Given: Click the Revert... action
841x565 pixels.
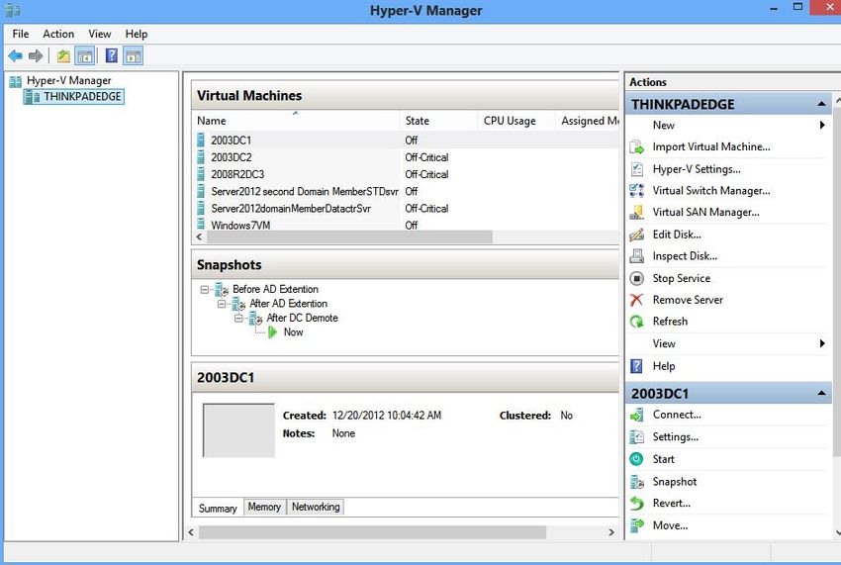Looking at the screenshot, I should [x=672, y=504].
